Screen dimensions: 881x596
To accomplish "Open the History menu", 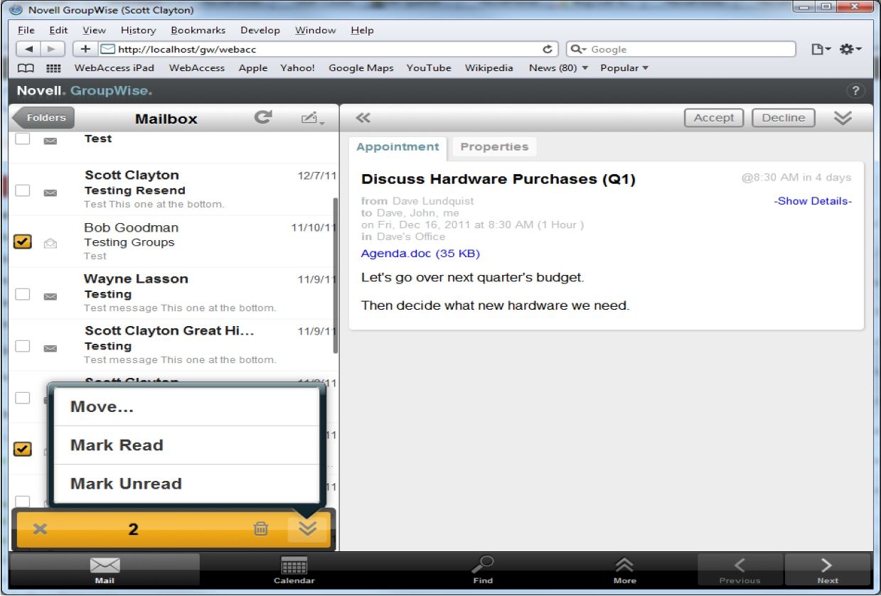I will tap(138, 31).
